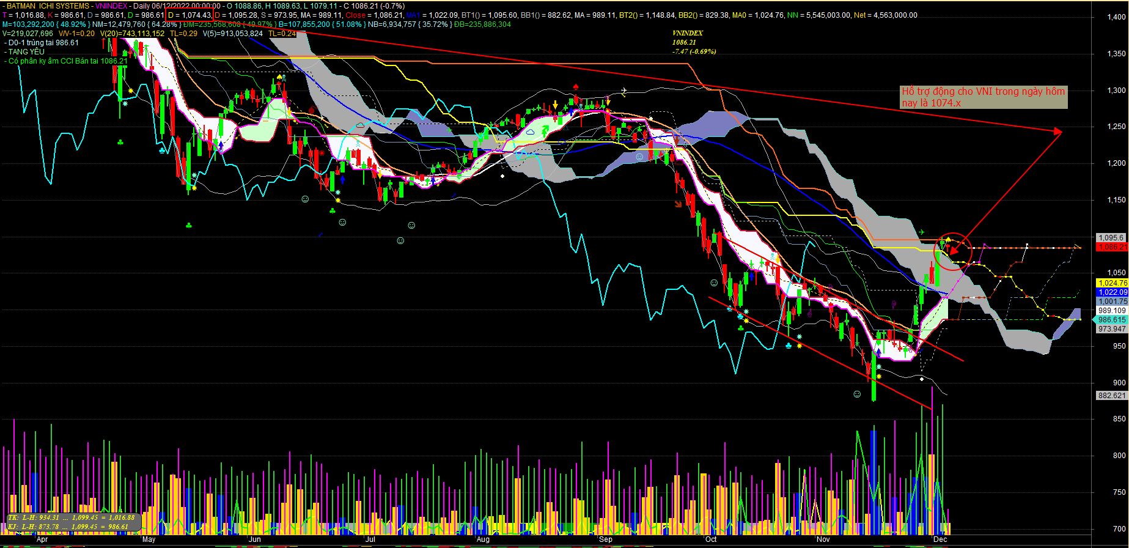Click the gray 882.621 price axis label
This screenshot has width=1129, height=548.
point(1112,396)
